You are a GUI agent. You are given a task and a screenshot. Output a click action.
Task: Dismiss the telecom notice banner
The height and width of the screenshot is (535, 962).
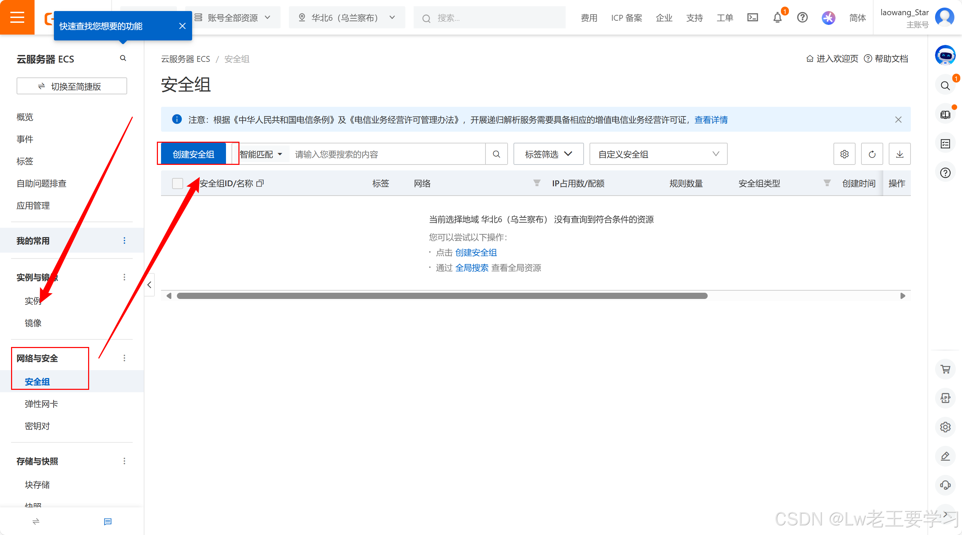point(898,120)
